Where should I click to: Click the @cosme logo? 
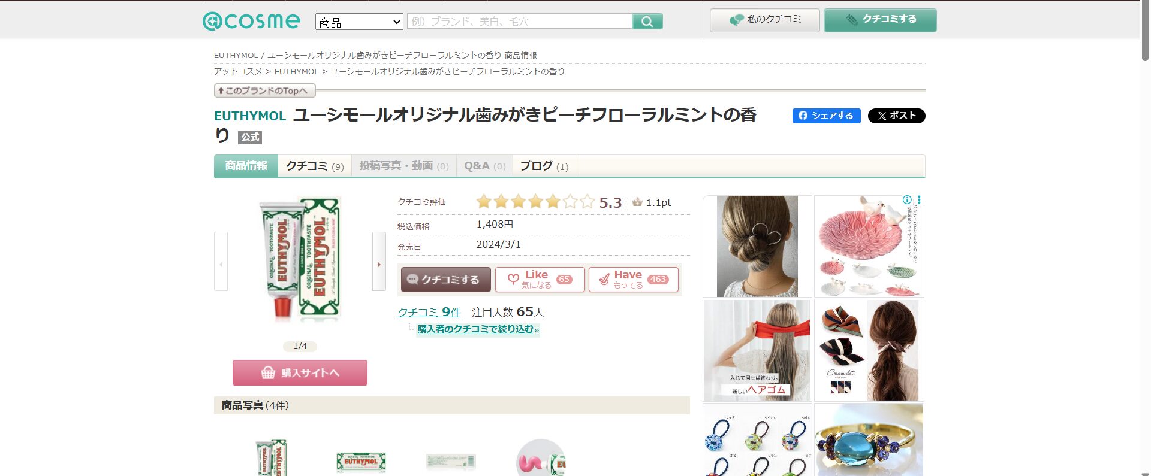(251, 21)
